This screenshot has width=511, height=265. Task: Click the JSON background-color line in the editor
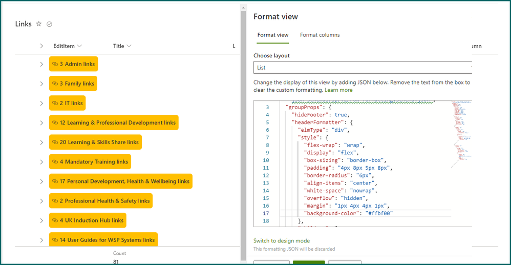348,213
